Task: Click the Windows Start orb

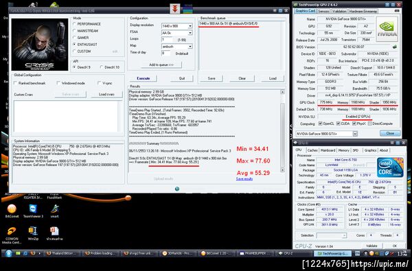Action: tap(8, 254)
